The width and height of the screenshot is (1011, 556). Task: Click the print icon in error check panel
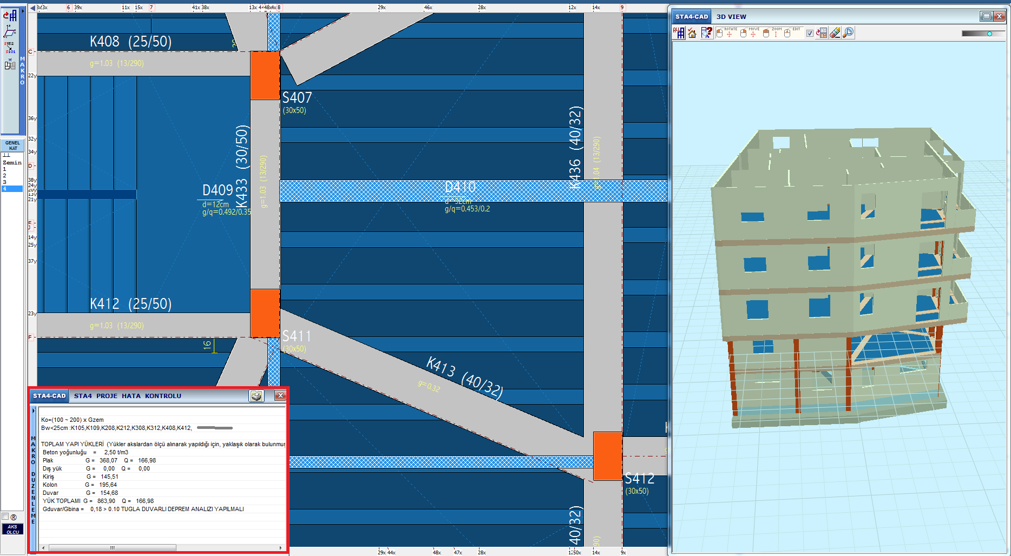pos(256,396)
